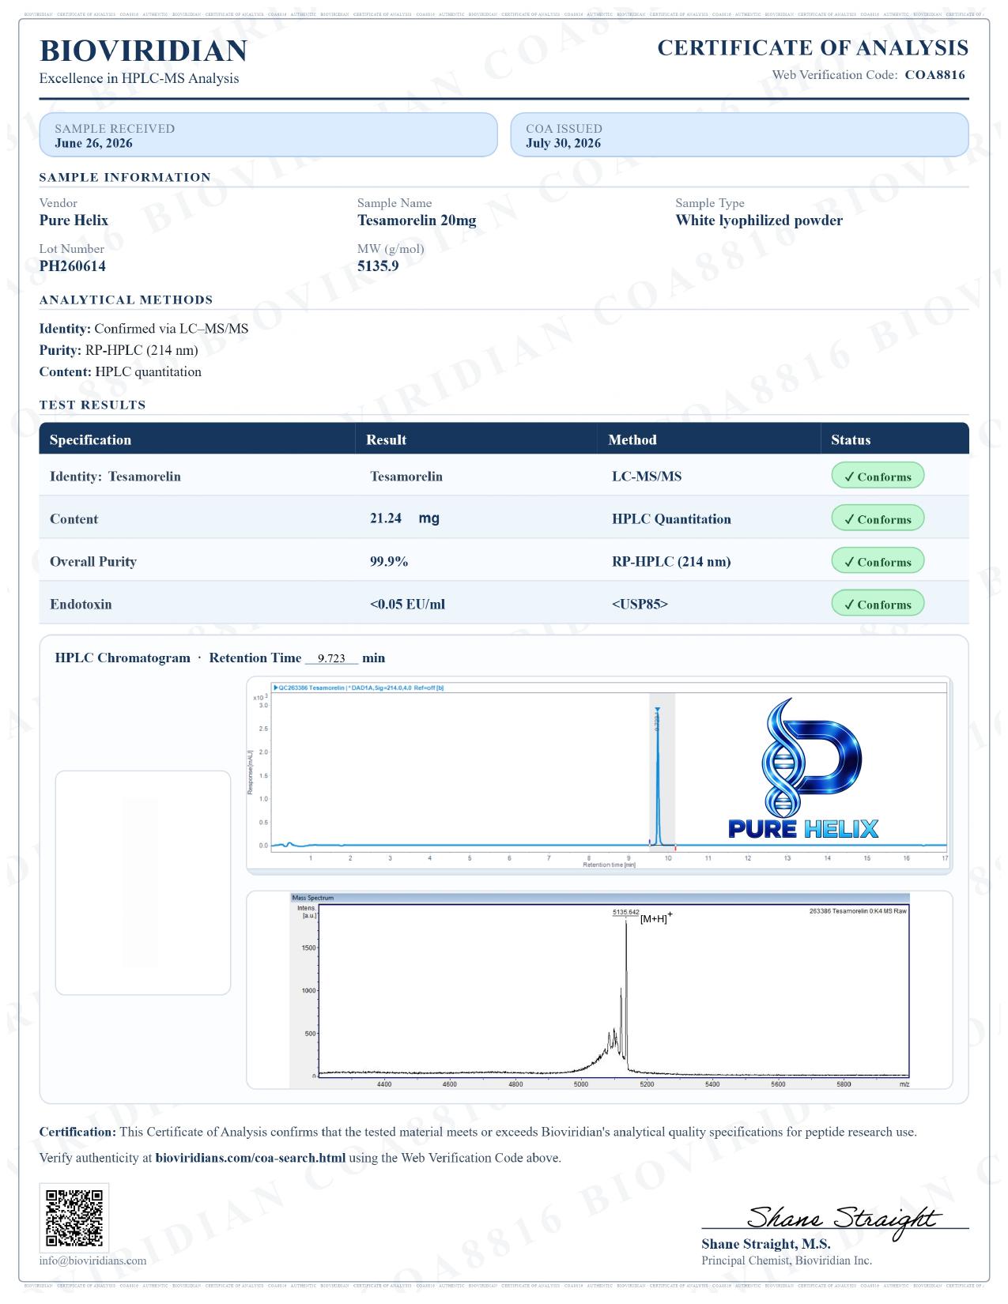Viewport: 1008px width, 1304px height.
Task: Click the vendor name Pure Helix
Action: 74,220
